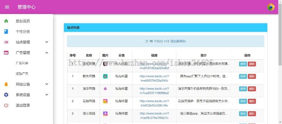Open the link ending t=e49f379425a3f4fc
Image resolution: width=282 pixels, height=124 pixels.
154,79
